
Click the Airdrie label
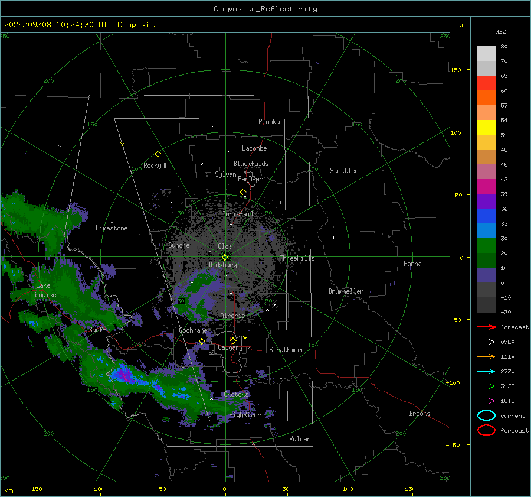(x=232, y=316)
